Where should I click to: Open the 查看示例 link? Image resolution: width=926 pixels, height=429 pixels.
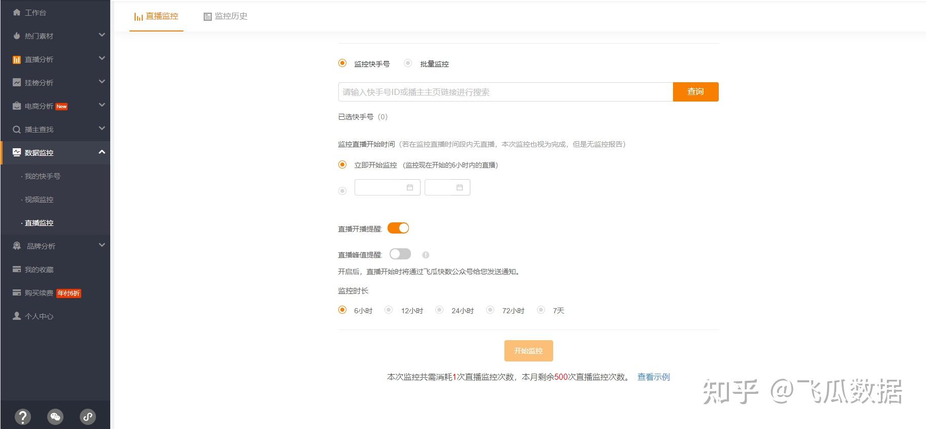click(654, 377)
